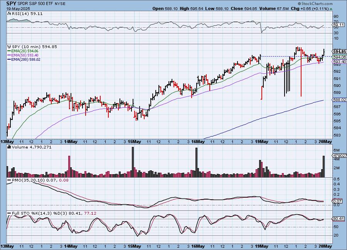
Task: Click the 20 level on the stochastic axis
Action: tap(336, 235)
